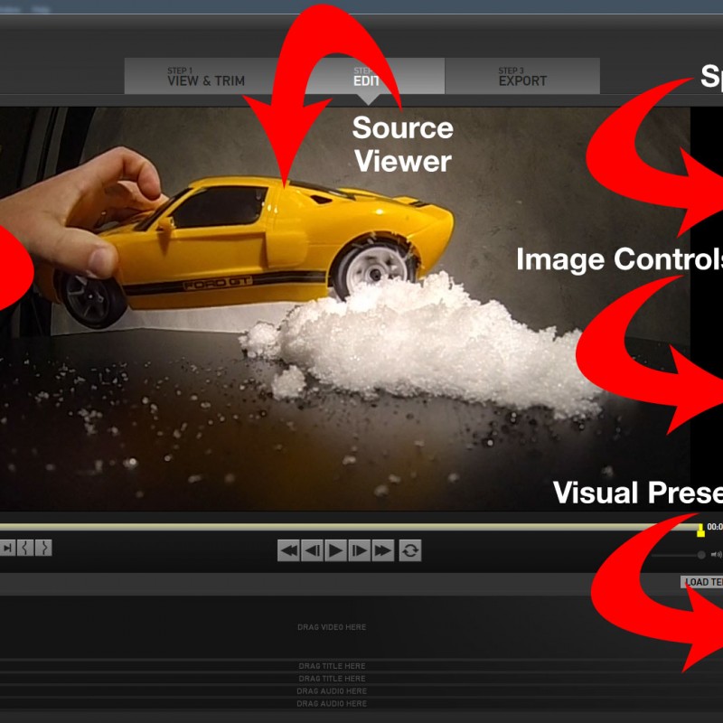Viewport: 723px width, 723px height.
Task: Open the Step 3 Export tab
Action: pyautogui.click(x=522, y=77)
